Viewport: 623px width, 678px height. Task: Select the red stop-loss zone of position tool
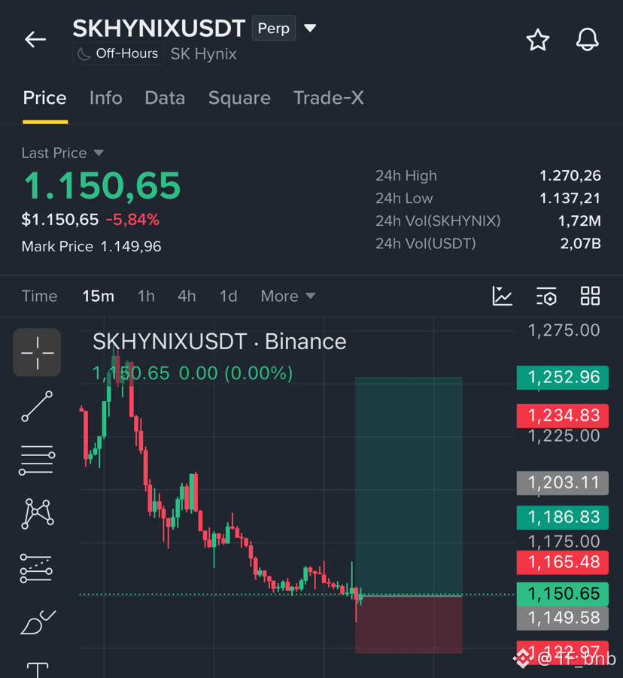(409, 625)
